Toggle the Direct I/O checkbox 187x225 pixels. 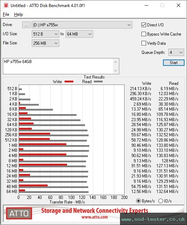coord(144,25)
